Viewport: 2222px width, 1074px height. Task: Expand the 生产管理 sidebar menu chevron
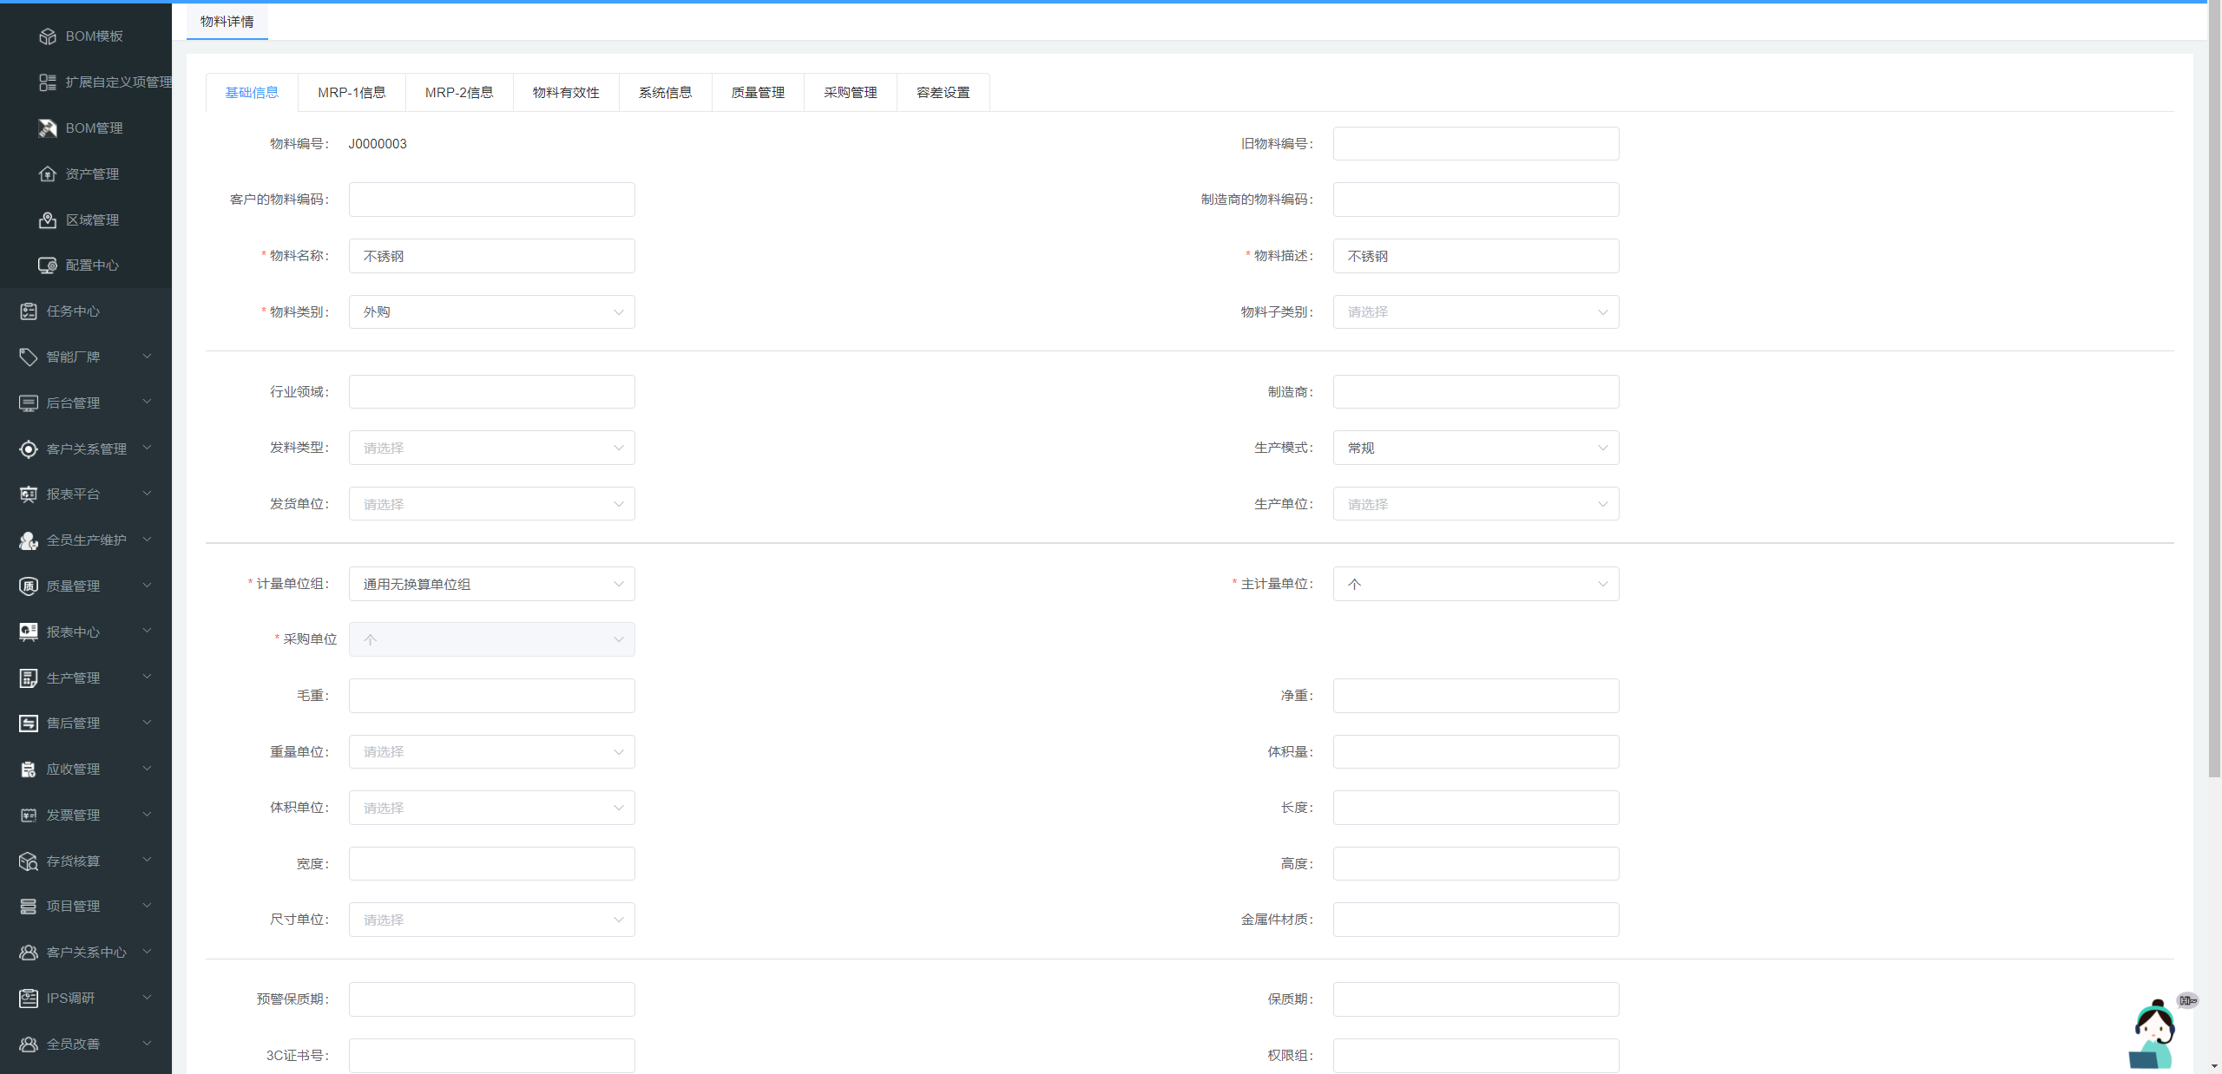(x=147, y=678)
